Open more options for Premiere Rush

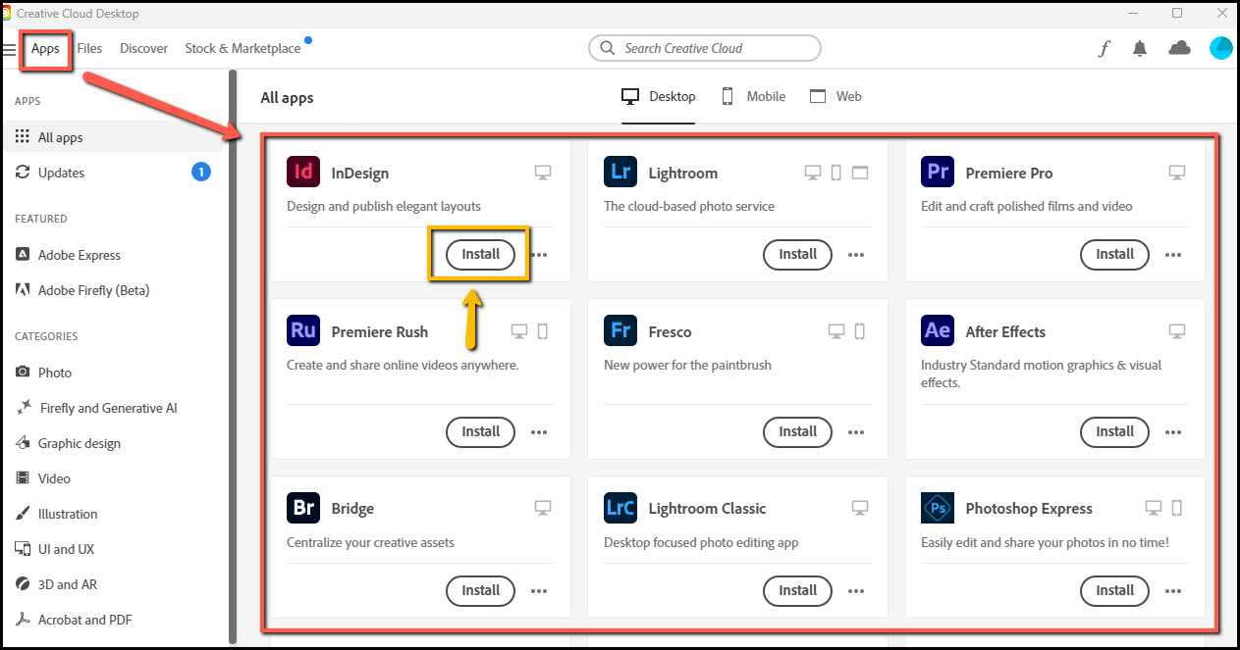coord(539,432)
